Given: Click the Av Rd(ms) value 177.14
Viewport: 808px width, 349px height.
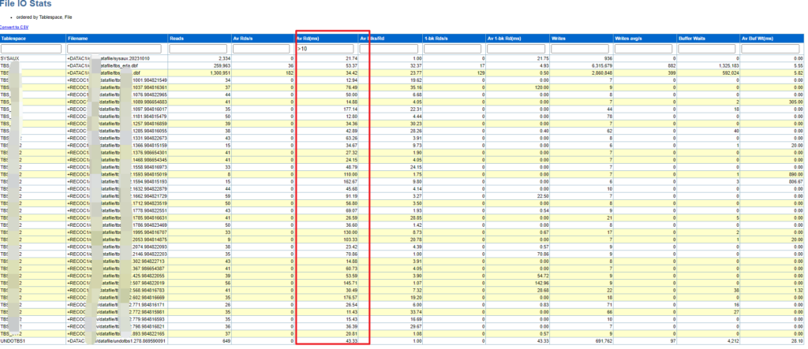Looking at the screenshot, I should [350, 109].
